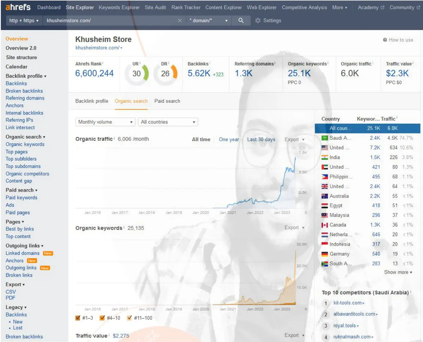Open Top pages in sidebar
The height and width of the screenshot is (342, 423).
(x=17, y=152)
